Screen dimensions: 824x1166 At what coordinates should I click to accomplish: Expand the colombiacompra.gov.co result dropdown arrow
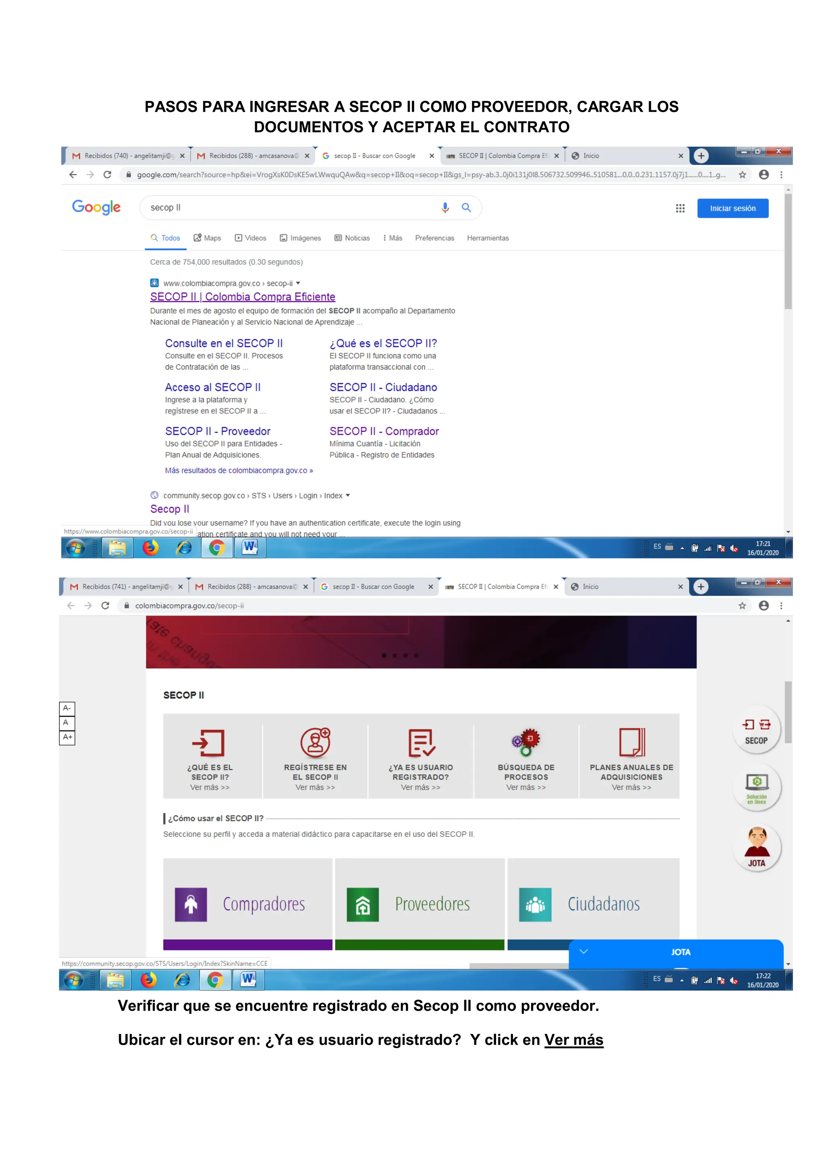299,283
